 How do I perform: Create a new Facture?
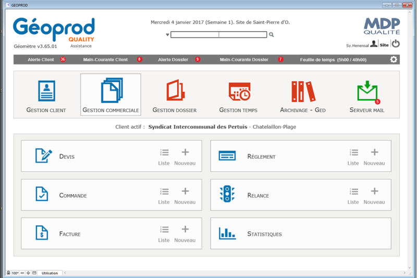pos(185,233)
